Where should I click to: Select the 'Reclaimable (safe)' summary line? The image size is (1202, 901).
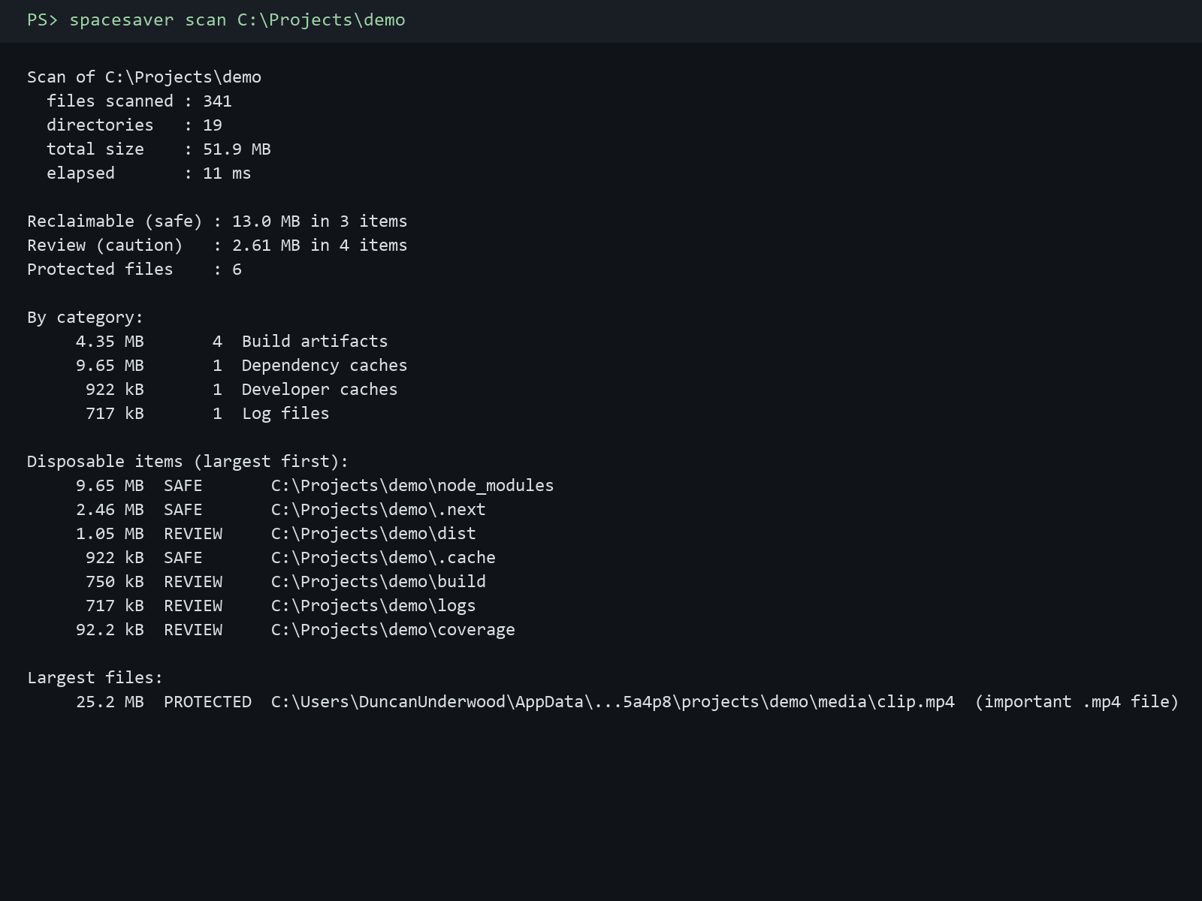click(x=217, y=221)
